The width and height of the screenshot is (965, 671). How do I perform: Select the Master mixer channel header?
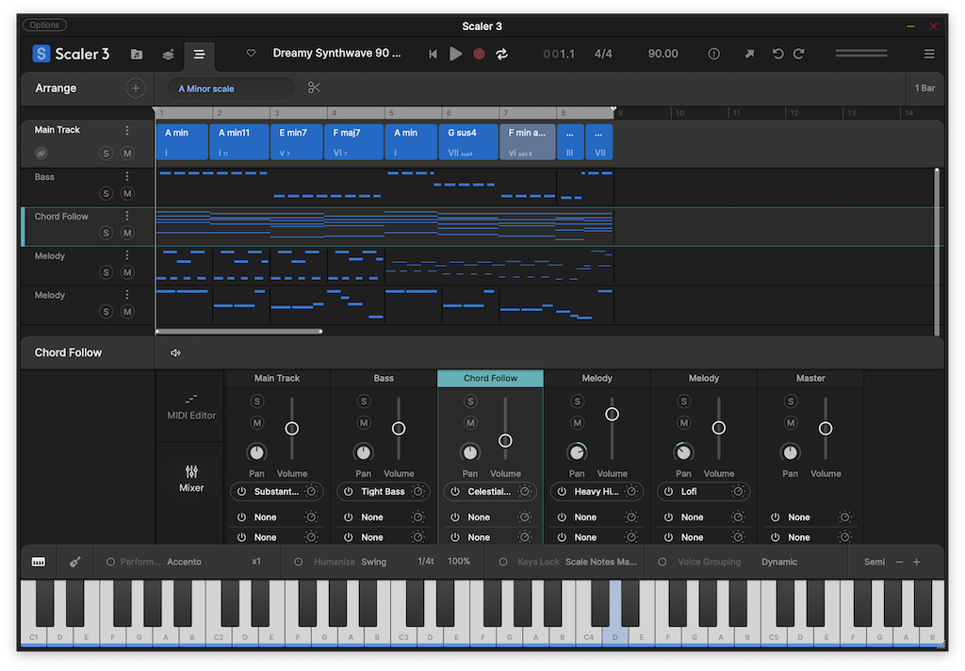[810, 378]
